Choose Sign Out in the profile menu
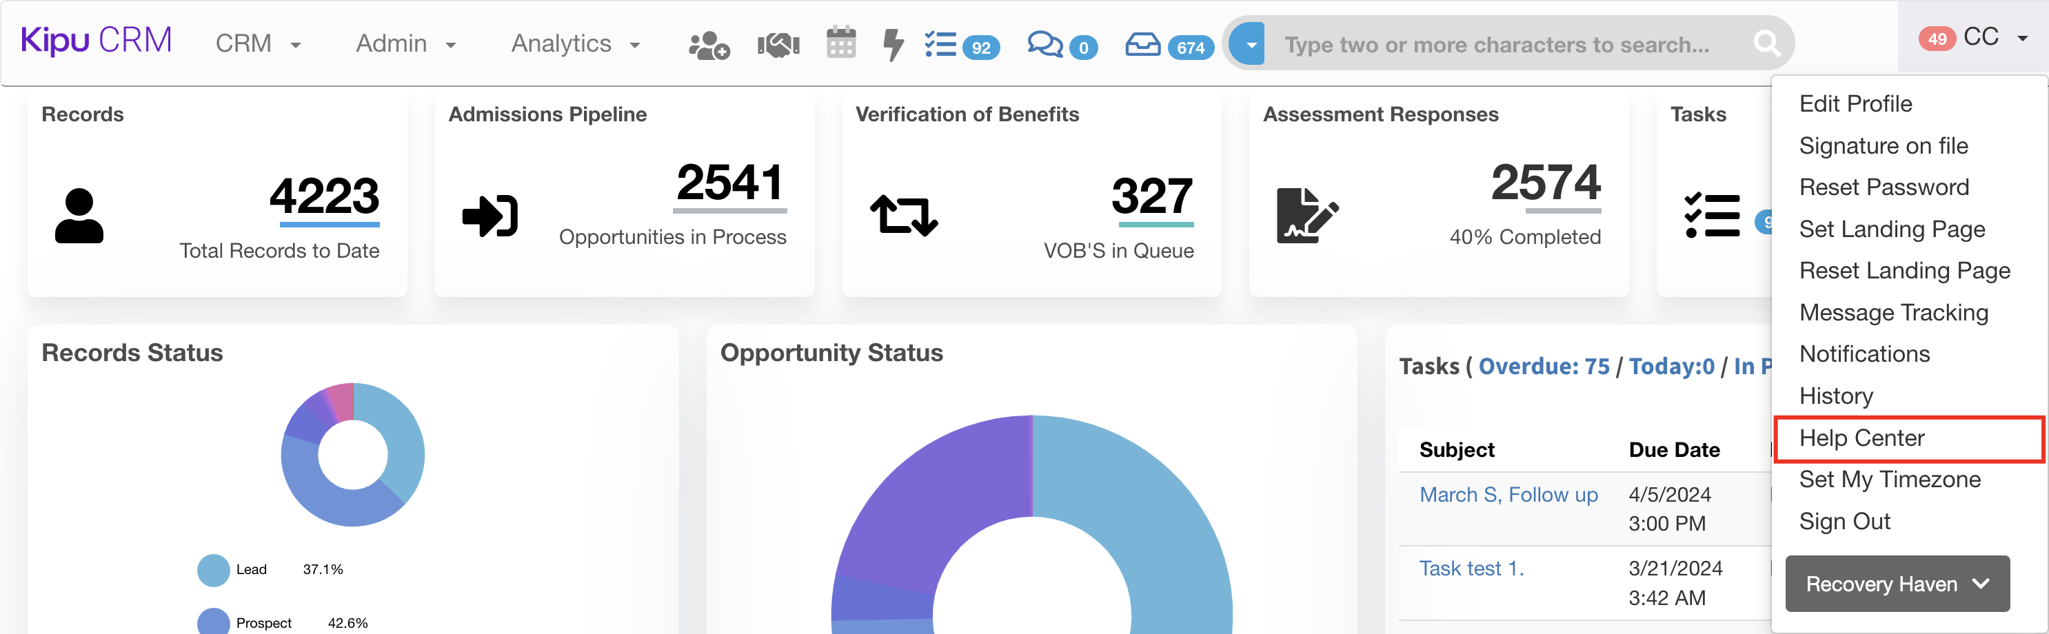Viewport: 2049px width, 634px height. coord(1844,521)
